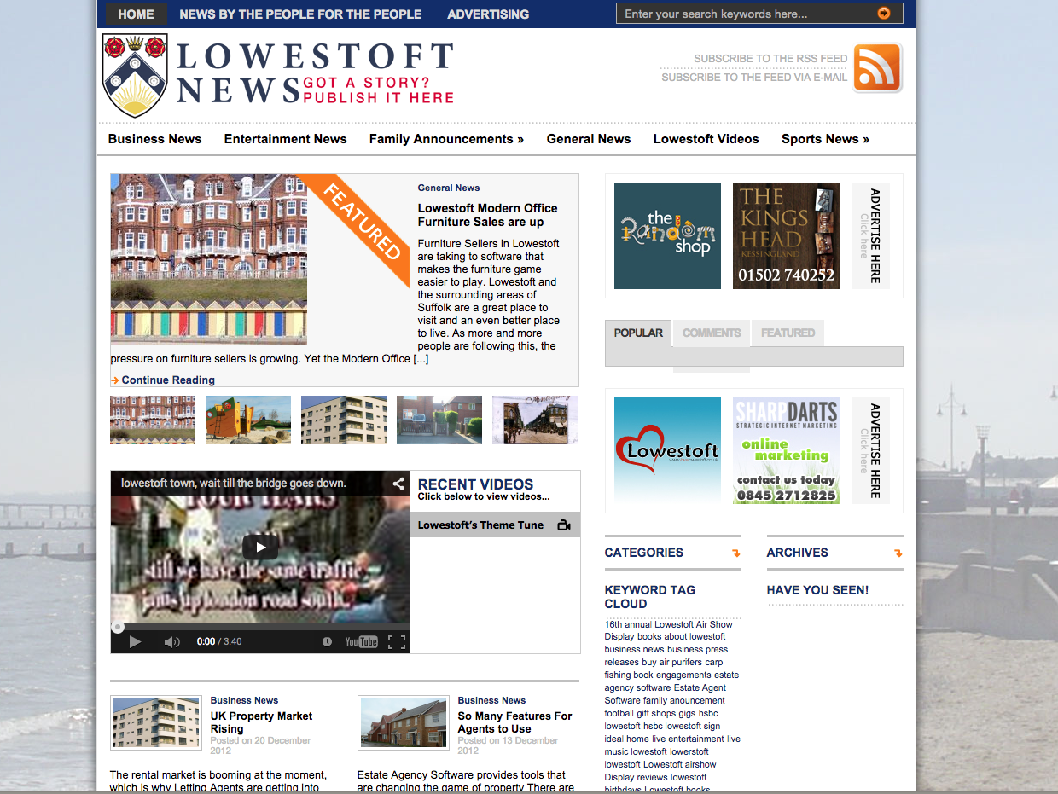Screen dimensions: 1058x794
Task: Expand Archives with the orange arrow
Action: (898, 553)
